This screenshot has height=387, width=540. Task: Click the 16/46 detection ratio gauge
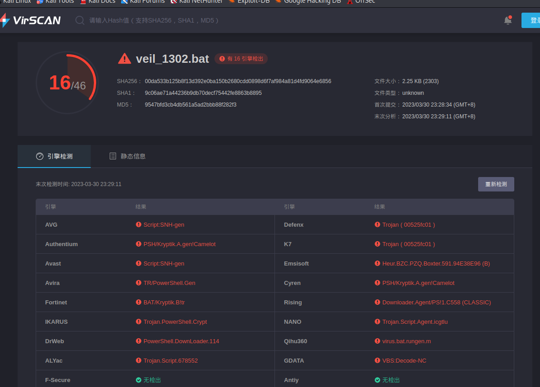point(68,83)
